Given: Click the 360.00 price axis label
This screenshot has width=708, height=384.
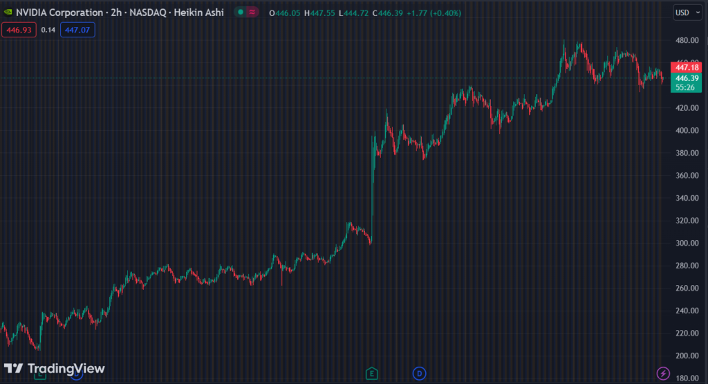Looking at the screenshot, I should (687, 175).
